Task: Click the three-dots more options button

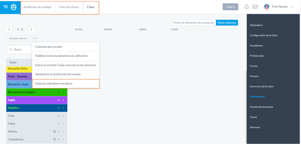Action: click(x=35, y=38)
